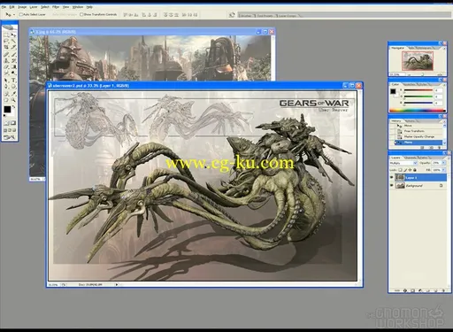453x332 pixels.
Task: Select the Healing Brush tool
Action: pyautogui.click(x=6, y=55)
